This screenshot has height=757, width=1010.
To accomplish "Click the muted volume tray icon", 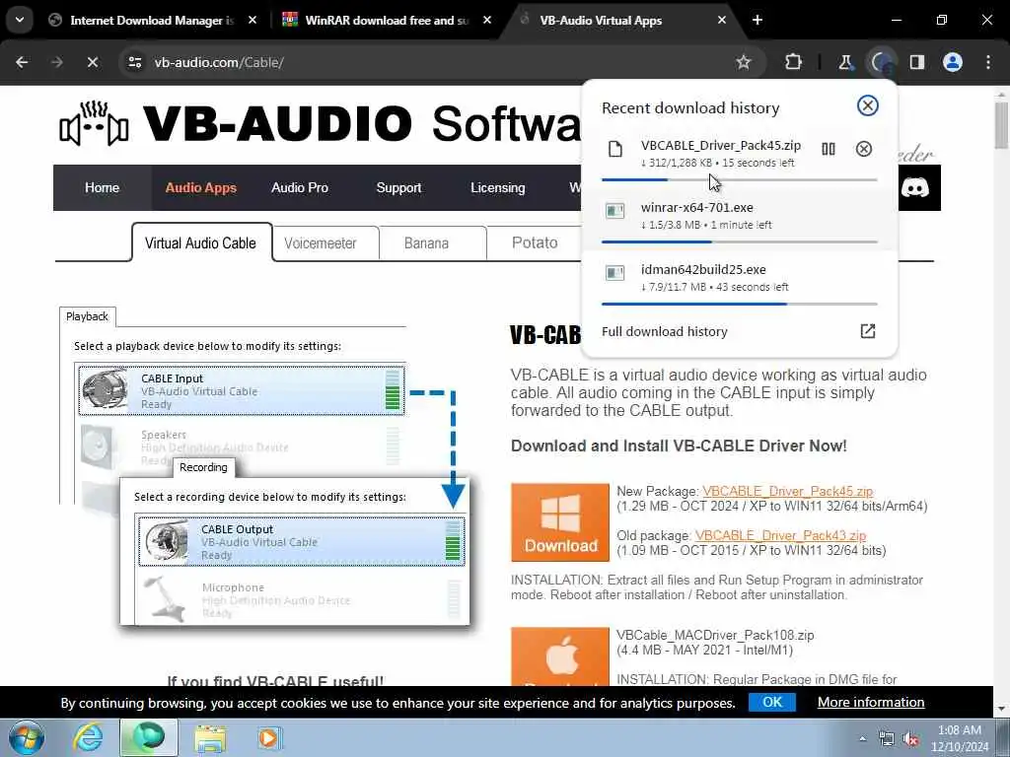I will pyautogui.click(x=910, y=739).
